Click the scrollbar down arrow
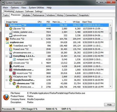Viewport: 117px width, 112px height. click(x=110, y=86)
